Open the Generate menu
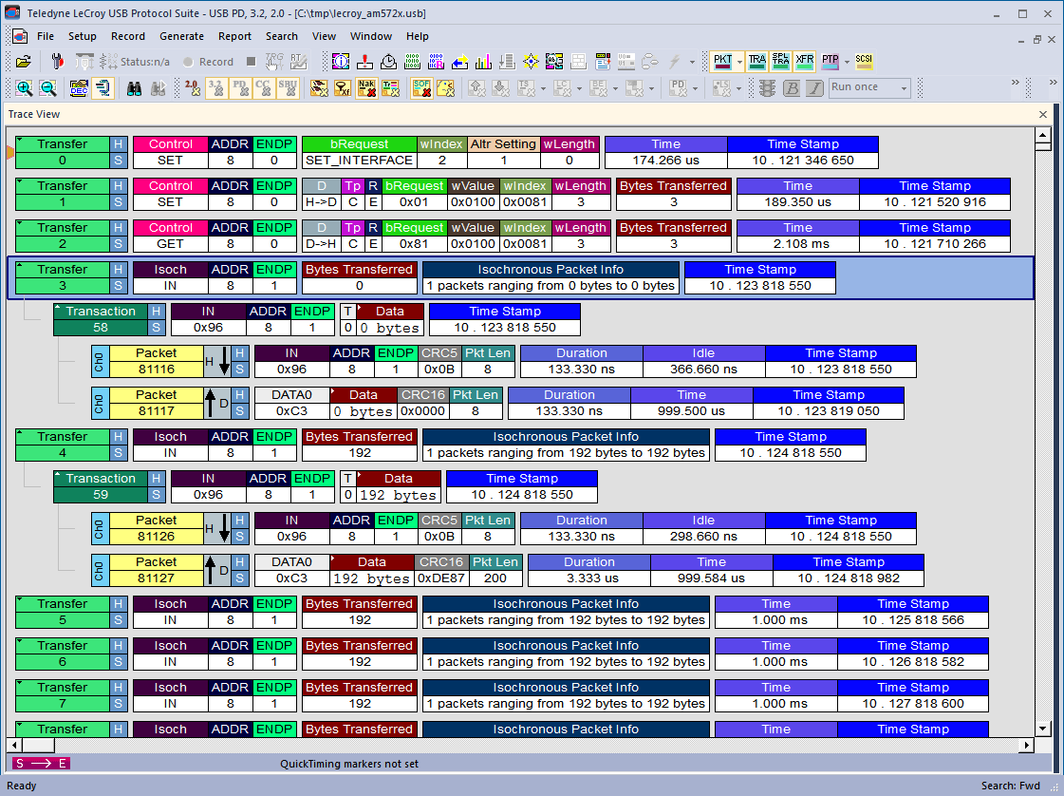1064x796 pixels. pyautogui.click(x=181, y=36)
